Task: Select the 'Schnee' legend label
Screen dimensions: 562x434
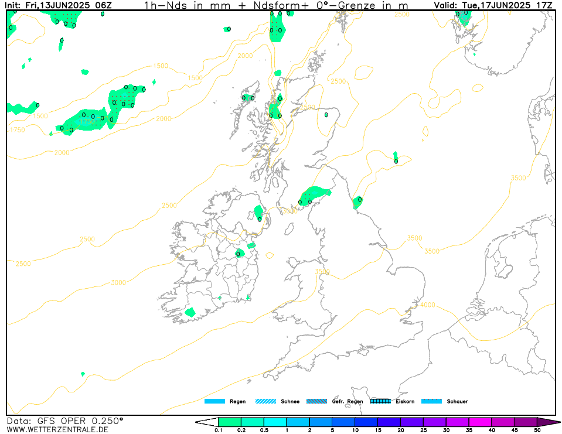Action: 290,401
